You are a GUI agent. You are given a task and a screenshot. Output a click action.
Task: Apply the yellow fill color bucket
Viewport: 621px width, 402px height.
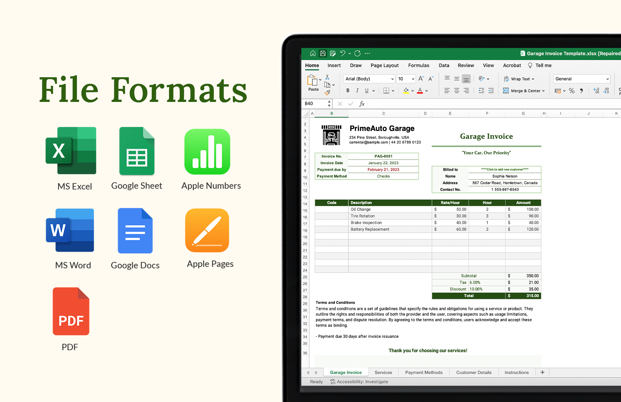tap(406, 91)
